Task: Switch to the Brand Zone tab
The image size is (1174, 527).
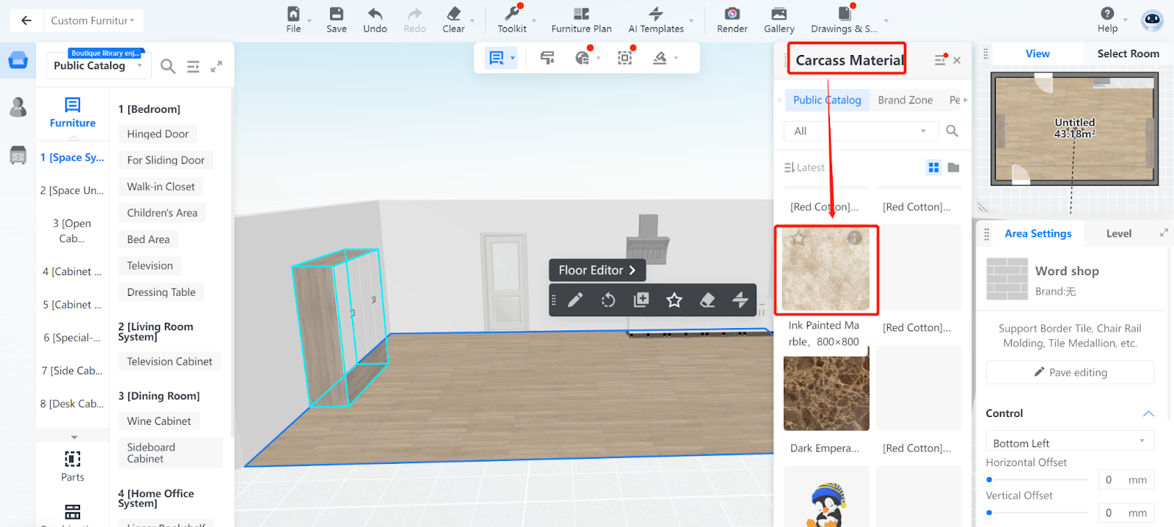Action: tap(905, 101)
